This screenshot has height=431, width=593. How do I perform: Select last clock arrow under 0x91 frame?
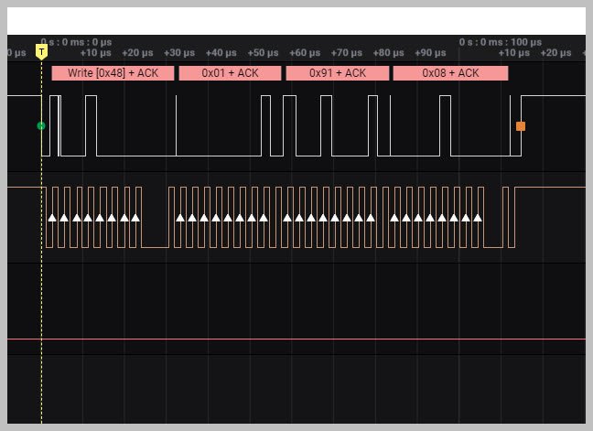371,218
